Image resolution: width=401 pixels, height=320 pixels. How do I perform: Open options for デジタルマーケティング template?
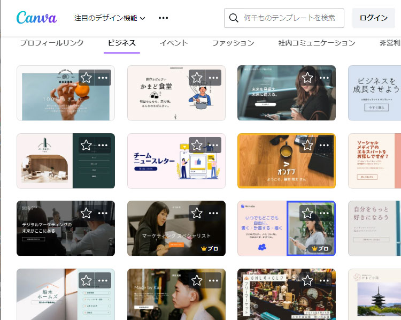pos(103,213)
